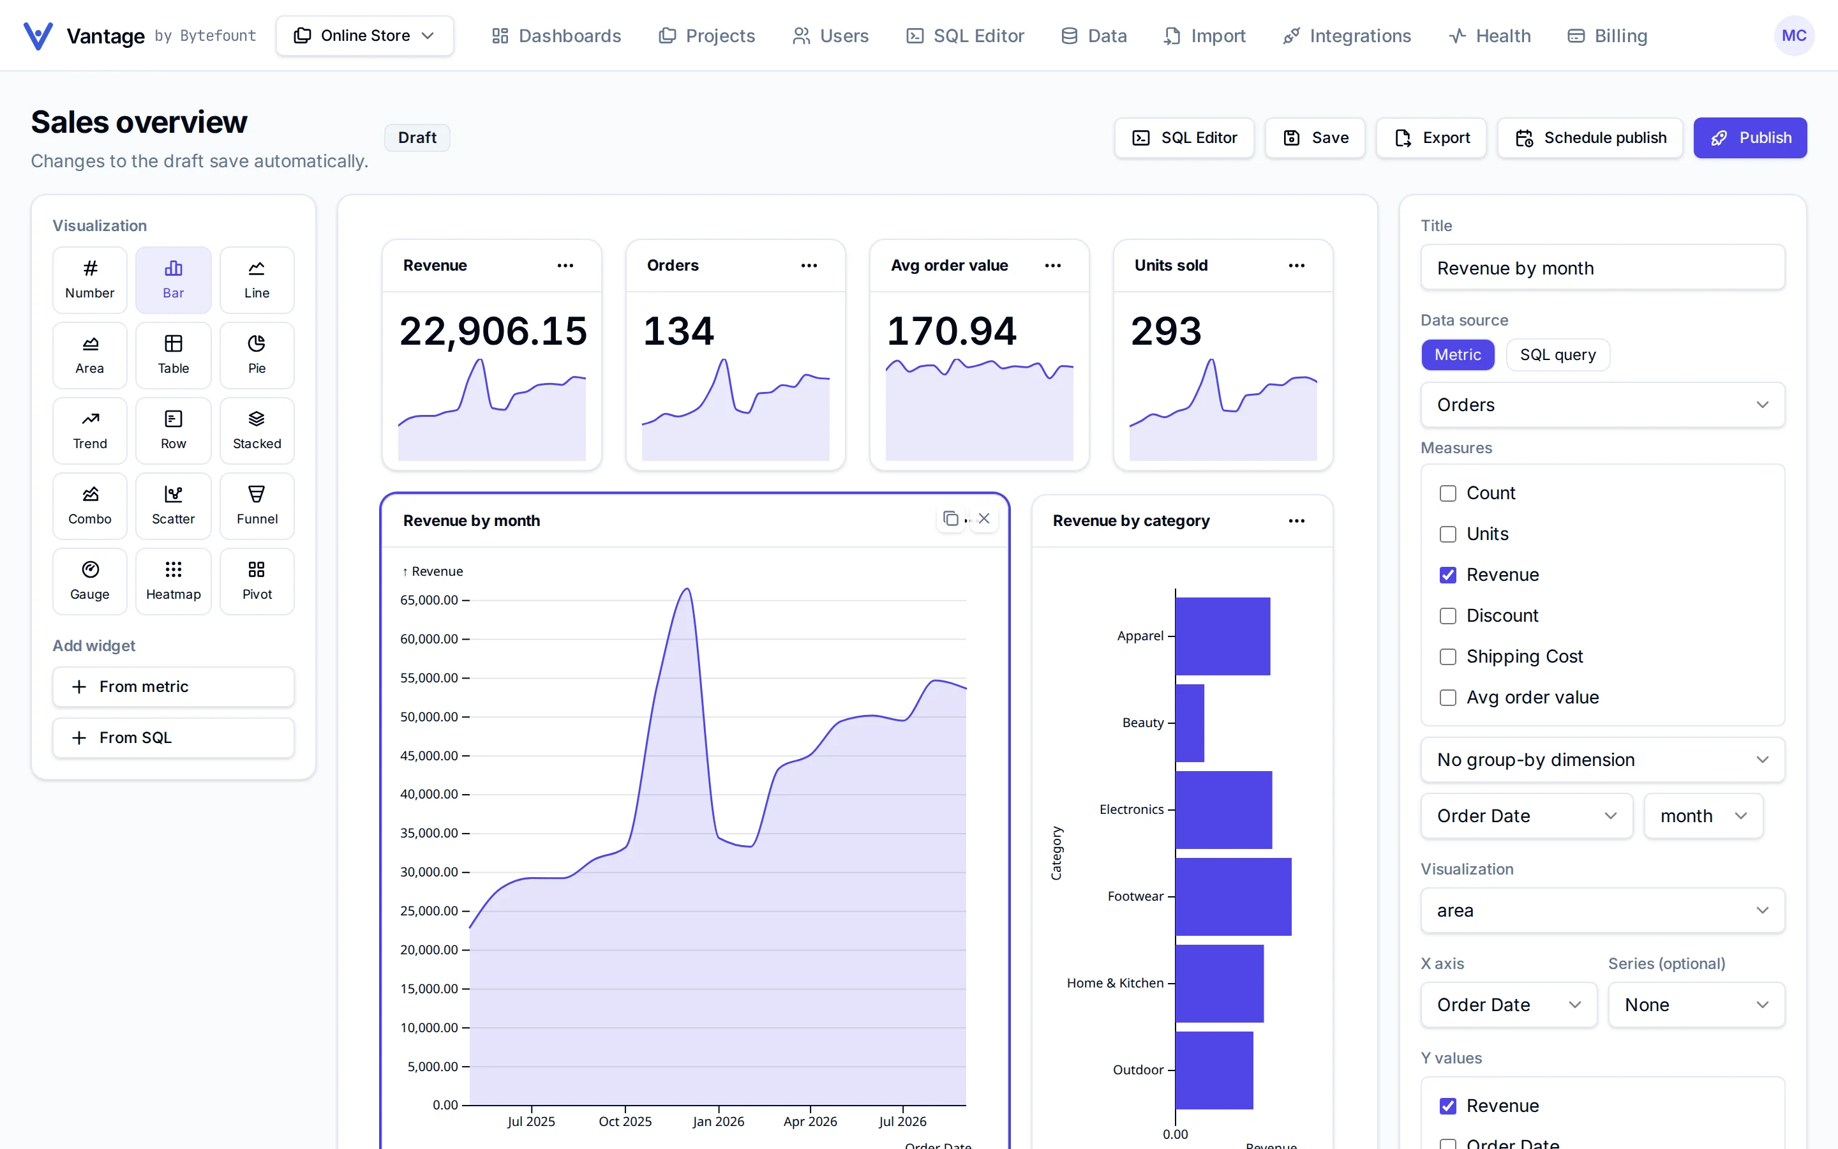Tick the Shipping Cost measure
The width and height of the screenshot is (1838, 1149).
click(x=1447, y=657)
